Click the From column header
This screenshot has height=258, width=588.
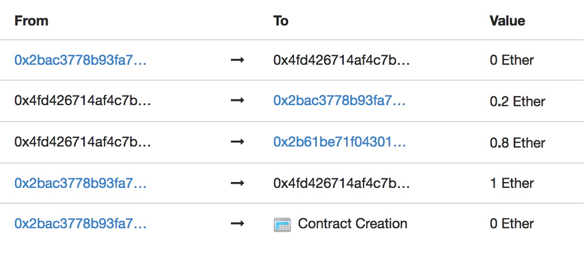tap(31, 21)
